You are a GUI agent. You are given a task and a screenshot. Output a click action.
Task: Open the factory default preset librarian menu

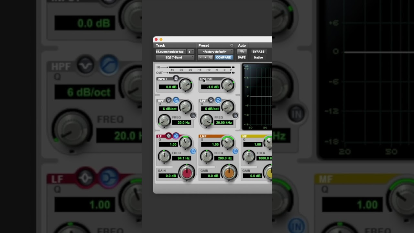[216, 51]
